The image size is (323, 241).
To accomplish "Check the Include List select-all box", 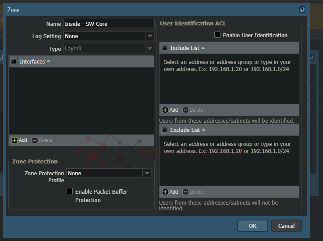I will 164,48.
